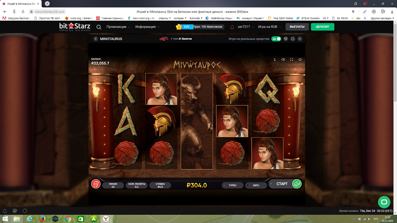Open File Explorer from taskbar

[17, 219]
